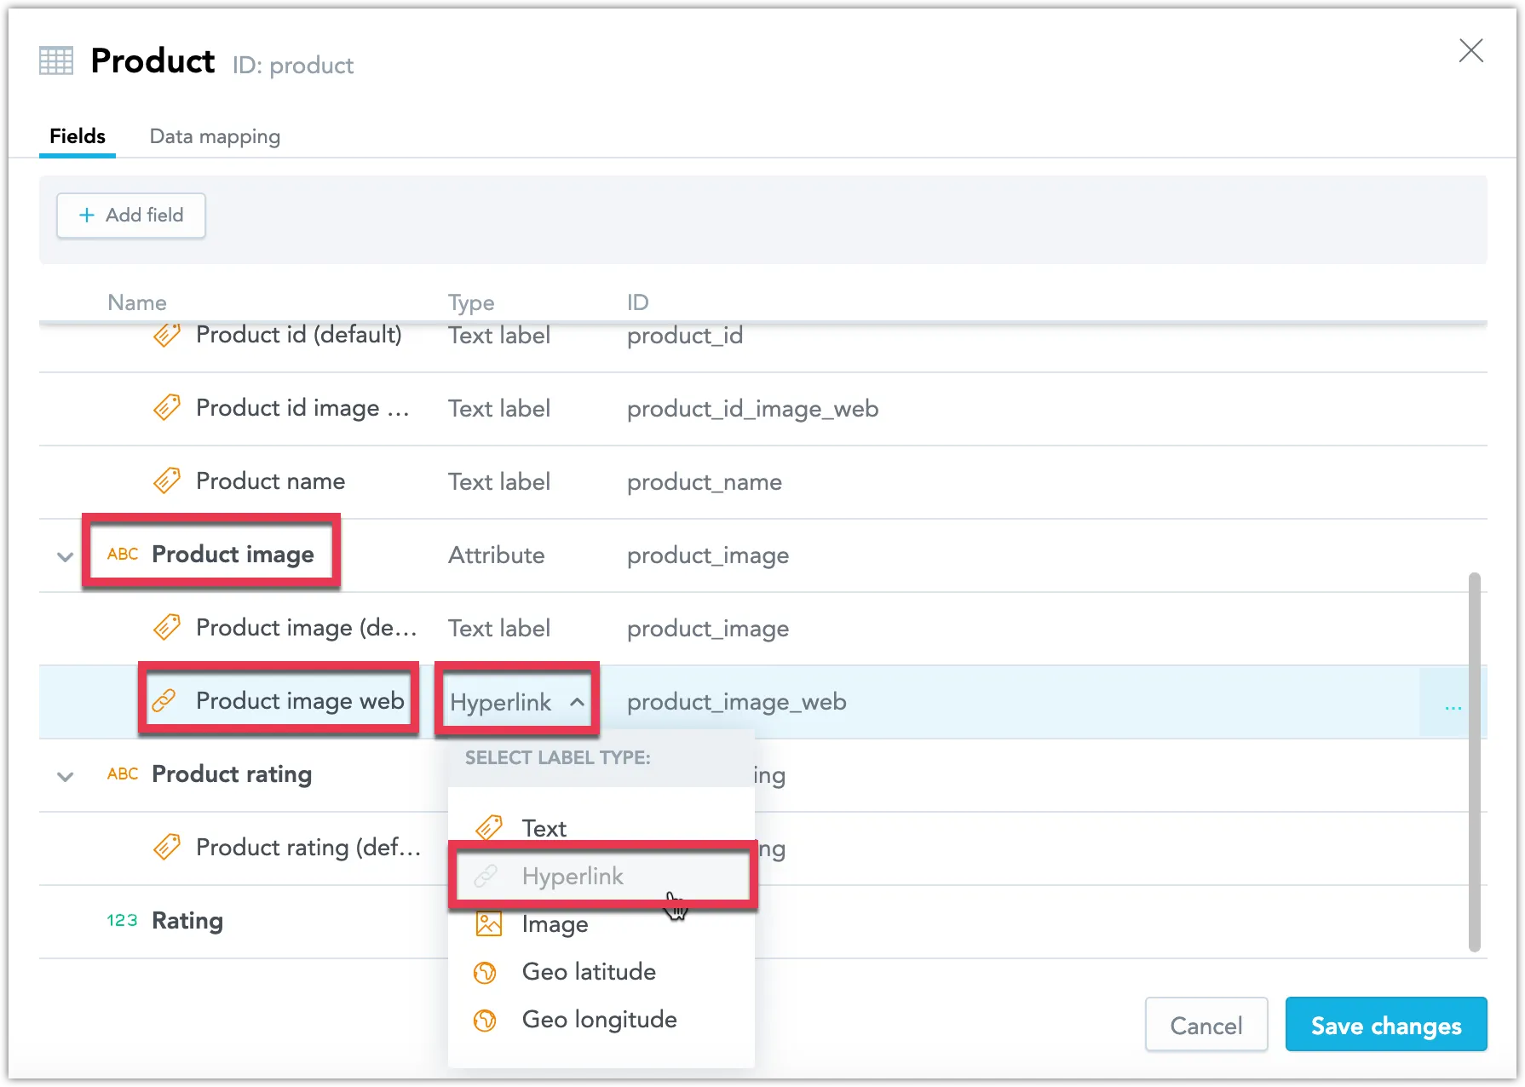
Task: Click the link icon next to Product image web
Action: pyautogui.click(x=164, y=701)
